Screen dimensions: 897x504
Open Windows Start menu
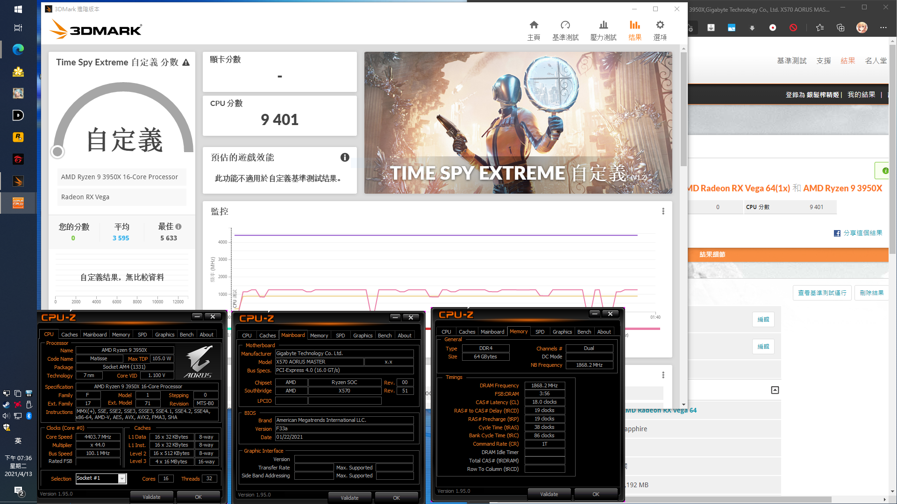click(18, 9)
